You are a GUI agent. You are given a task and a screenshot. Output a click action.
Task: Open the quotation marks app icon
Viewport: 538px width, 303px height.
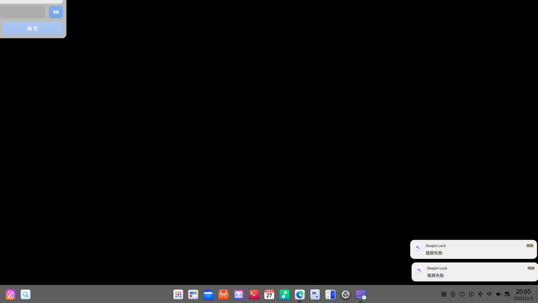[315, 294]
